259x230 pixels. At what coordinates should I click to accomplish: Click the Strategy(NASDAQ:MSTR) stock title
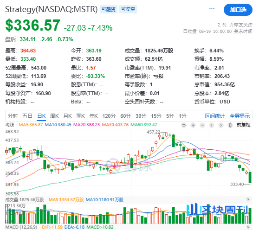pos(52,9)
